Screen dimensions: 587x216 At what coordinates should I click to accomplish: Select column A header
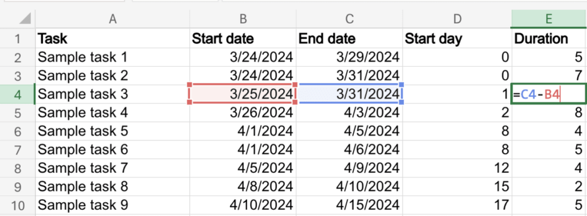(x=113, y=19)
